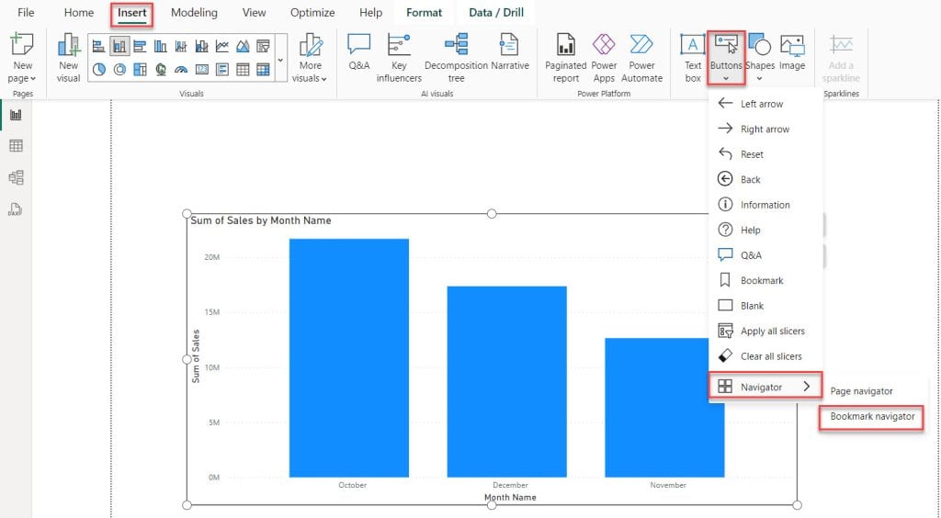Viewport: 941px width, 518px height.
Task: Choose Clear all slicers from menu
Action: (765, 356)
